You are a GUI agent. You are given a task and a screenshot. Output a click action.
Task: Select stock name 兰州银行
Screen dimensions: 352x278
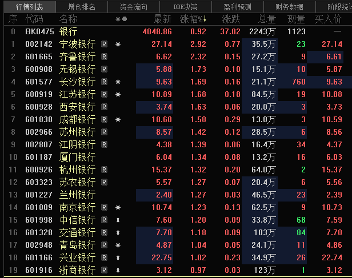click(78, 195)
